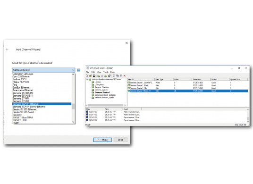Click the Properties toolbar icon

tap(109, 75)
